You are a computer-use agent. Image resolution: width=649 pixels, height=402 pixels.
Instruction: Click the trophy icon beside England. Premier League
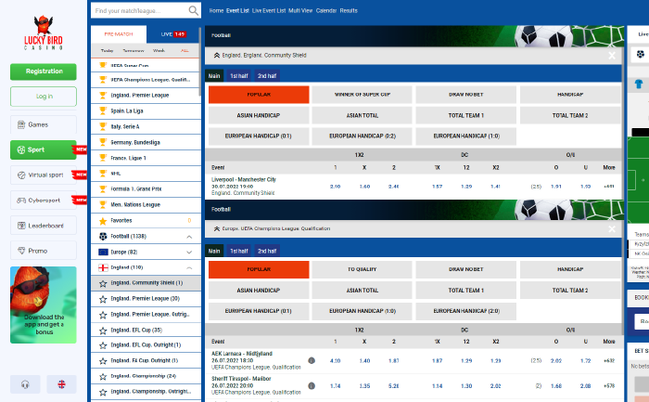coord(103,95)
